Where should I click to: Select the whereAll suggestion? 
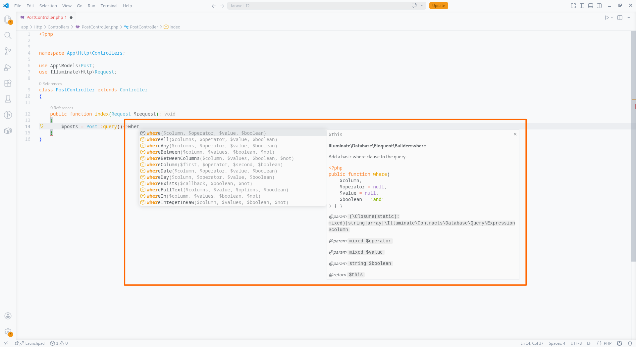233,139
